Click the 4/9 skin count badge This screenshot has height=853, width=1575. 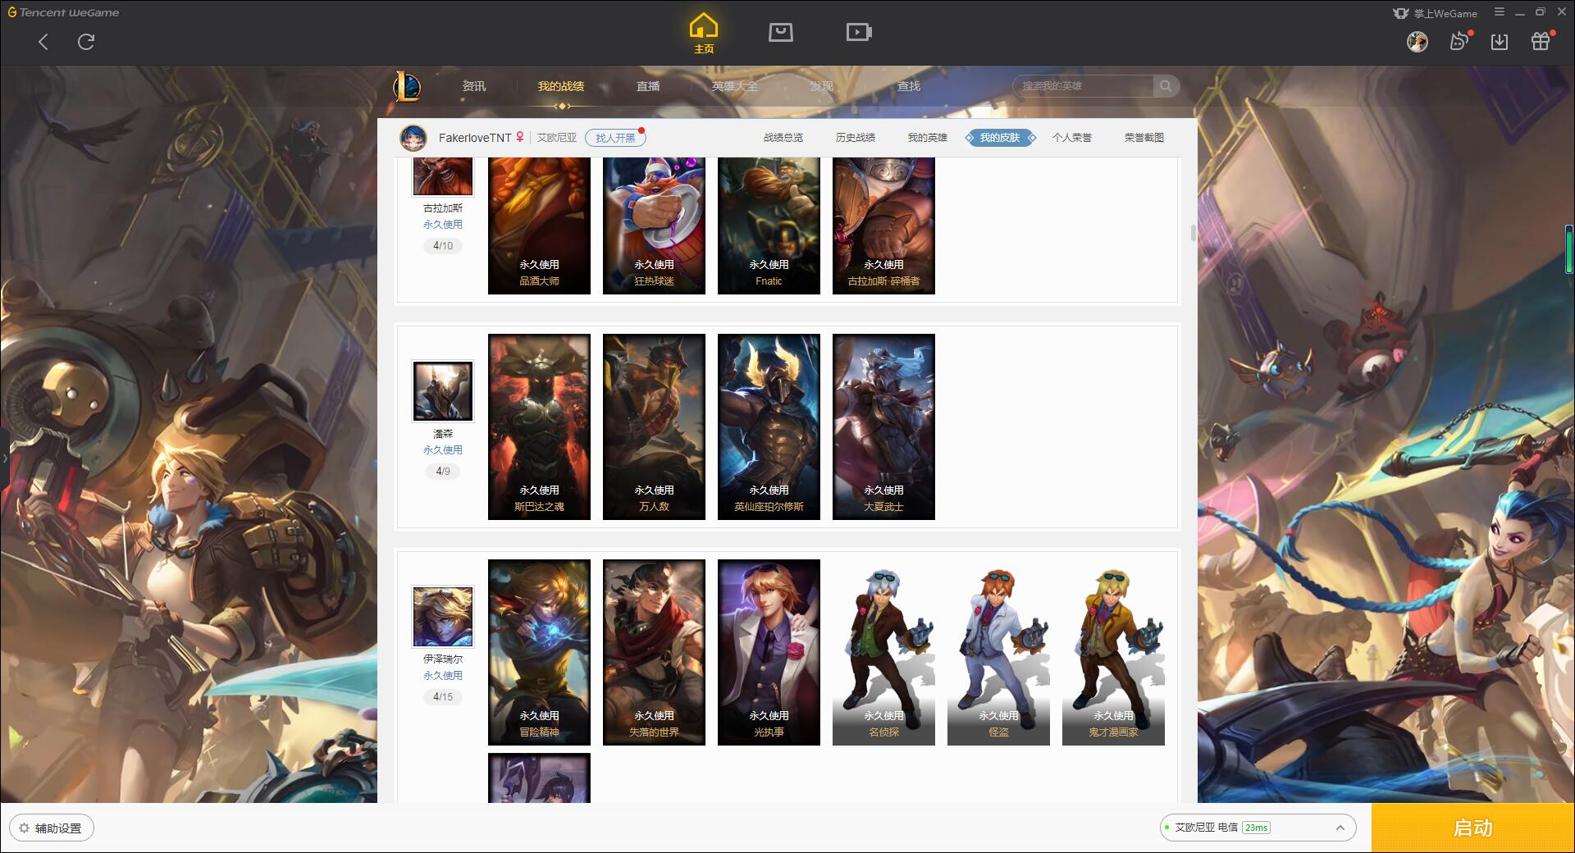click(443, 471)
